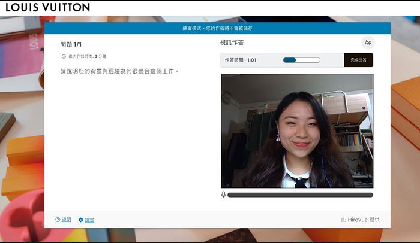Viewport: 420px width, 243px height.
Task: Click the microphone icon below the video
Action: (224, 195)
